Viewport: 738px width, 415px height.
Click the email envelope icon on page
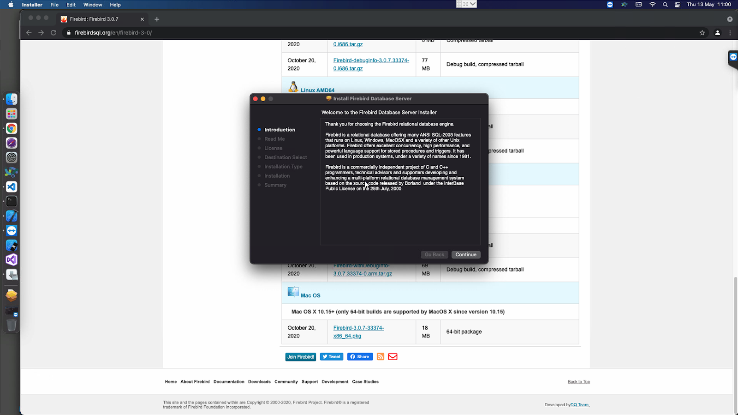tap(393, 356)
